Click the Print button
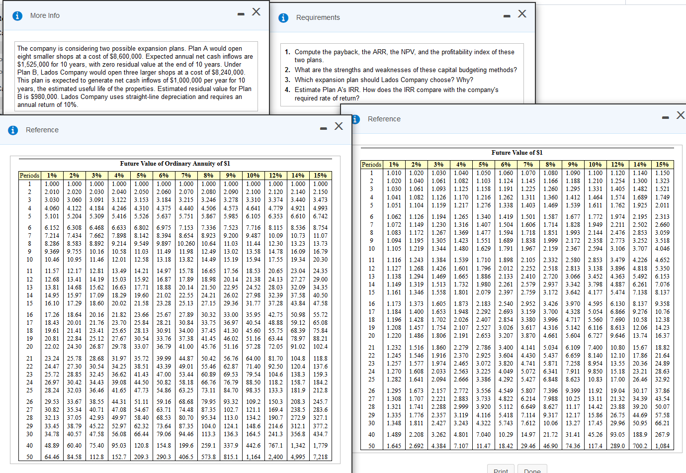This screenshot has height=473, width=686. click(501, 470)
